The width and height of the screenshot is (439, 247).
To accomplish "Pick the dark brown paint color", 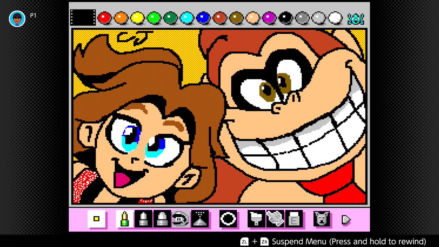I will [x=236, y=18].
